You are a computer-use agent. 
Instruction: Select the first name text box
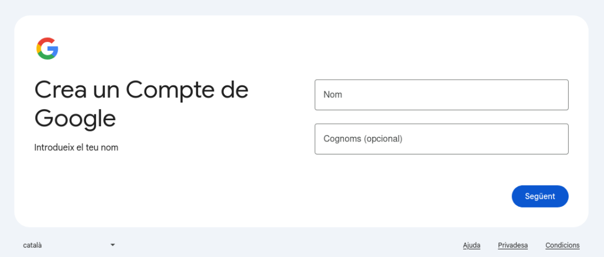(x=441, y=95)
